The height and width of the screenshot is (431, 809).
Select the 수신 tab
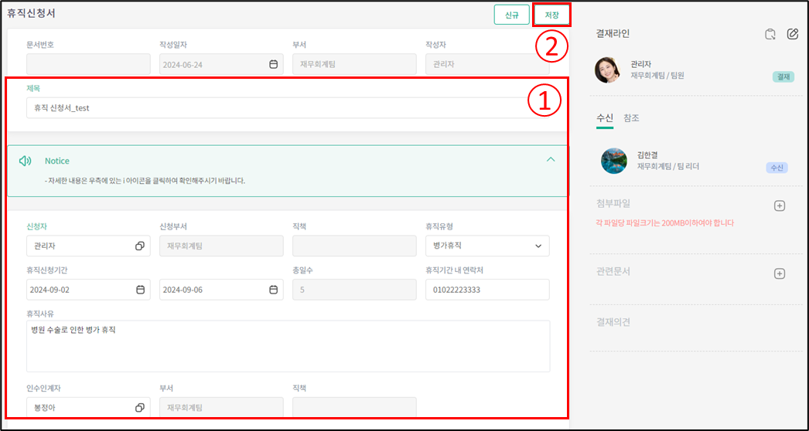(x=604, y=118)
